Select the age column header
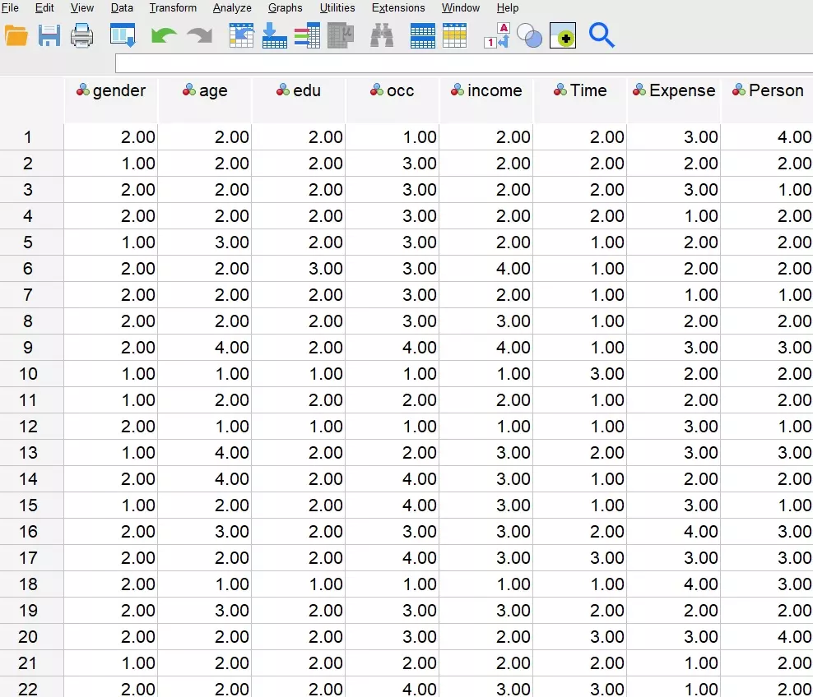Screen dimensions: 813x697 pyautogui.click(x=205, y=100)
